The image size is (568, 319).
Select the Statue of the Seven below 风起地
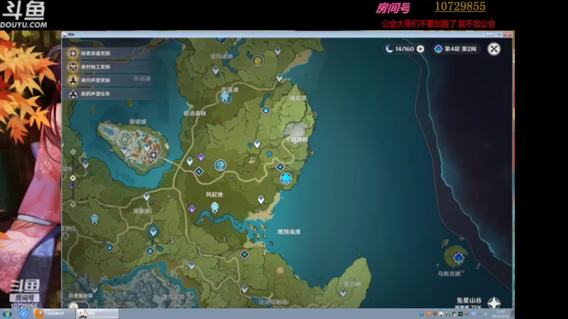[x=215, y=208]
